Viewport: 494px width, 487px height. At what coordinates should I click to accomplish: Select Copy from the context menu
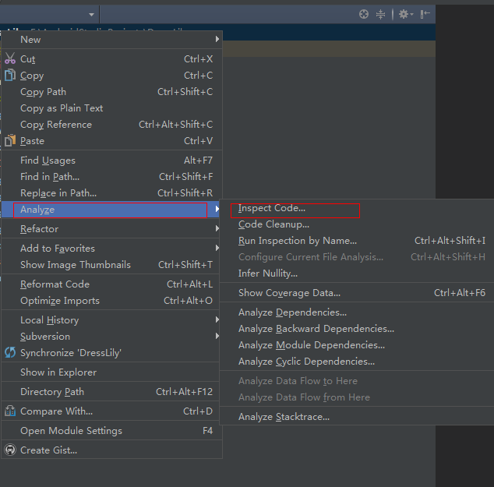point(112,76)
